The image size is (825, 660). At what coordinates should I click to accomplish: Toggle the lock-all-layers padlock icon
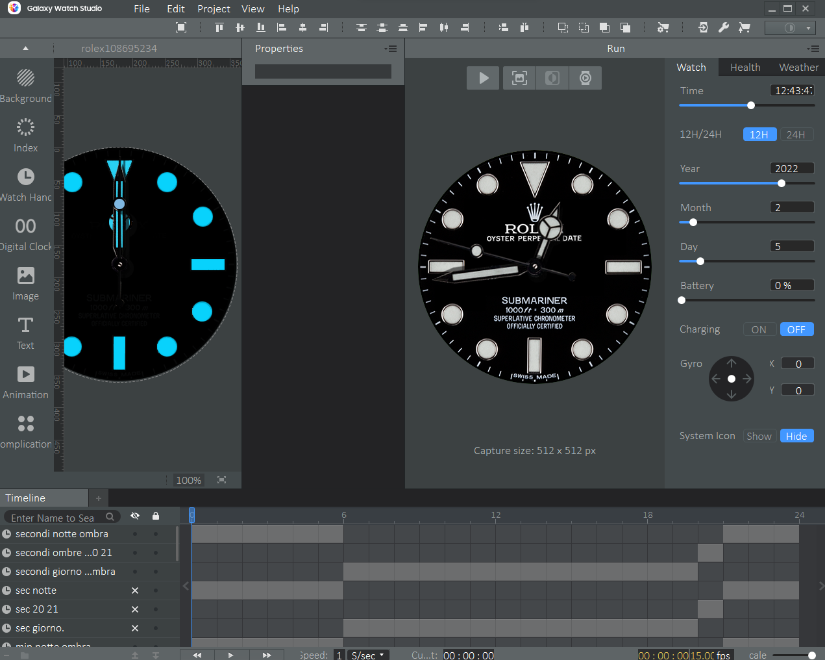pos(156,516)
